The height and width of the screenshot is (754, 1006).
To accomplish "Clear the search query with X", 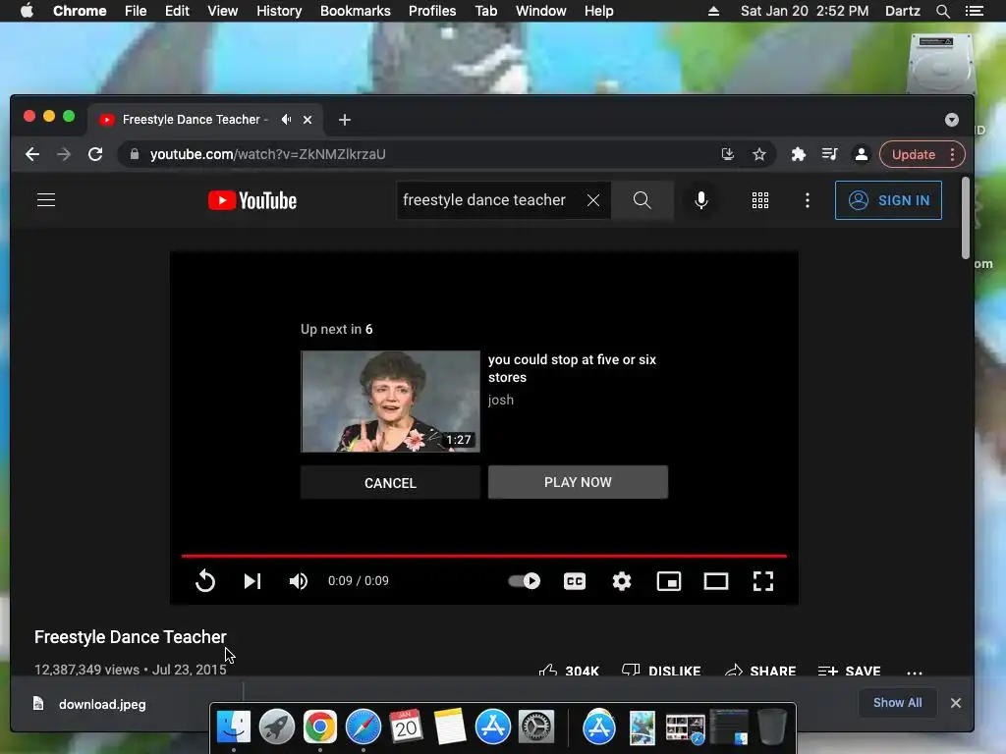I will pos(593,200).
